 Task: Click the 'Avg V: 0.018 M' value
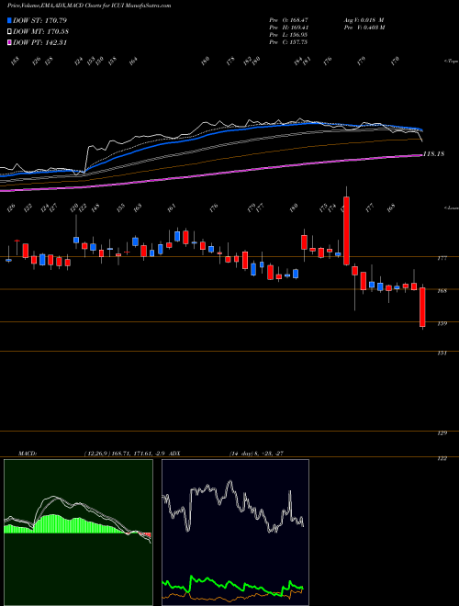(x=364, y=19)
